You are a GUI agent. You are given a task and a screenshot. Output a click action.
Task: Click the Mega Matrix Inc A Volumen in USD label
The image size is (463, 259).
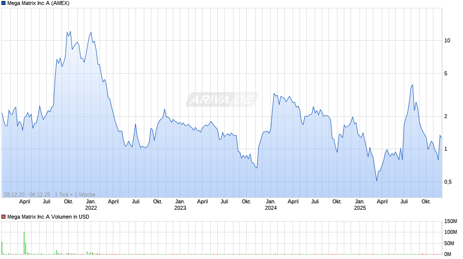coord(48,217)
